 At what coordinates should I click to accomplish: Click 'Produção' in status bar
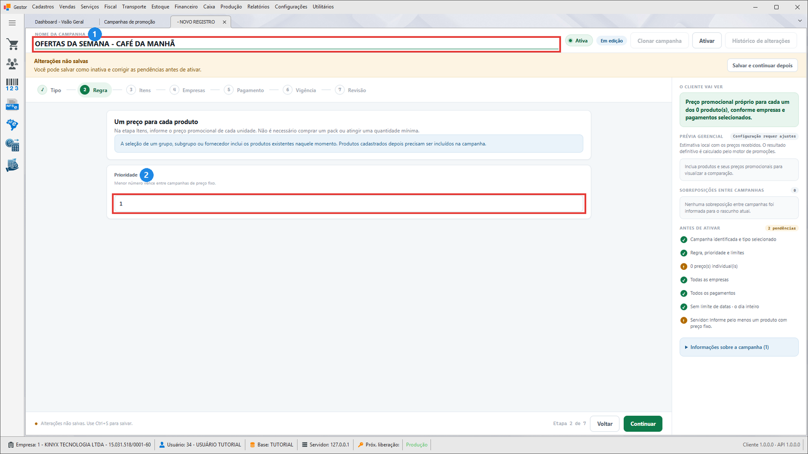click(x=417, y=444)
